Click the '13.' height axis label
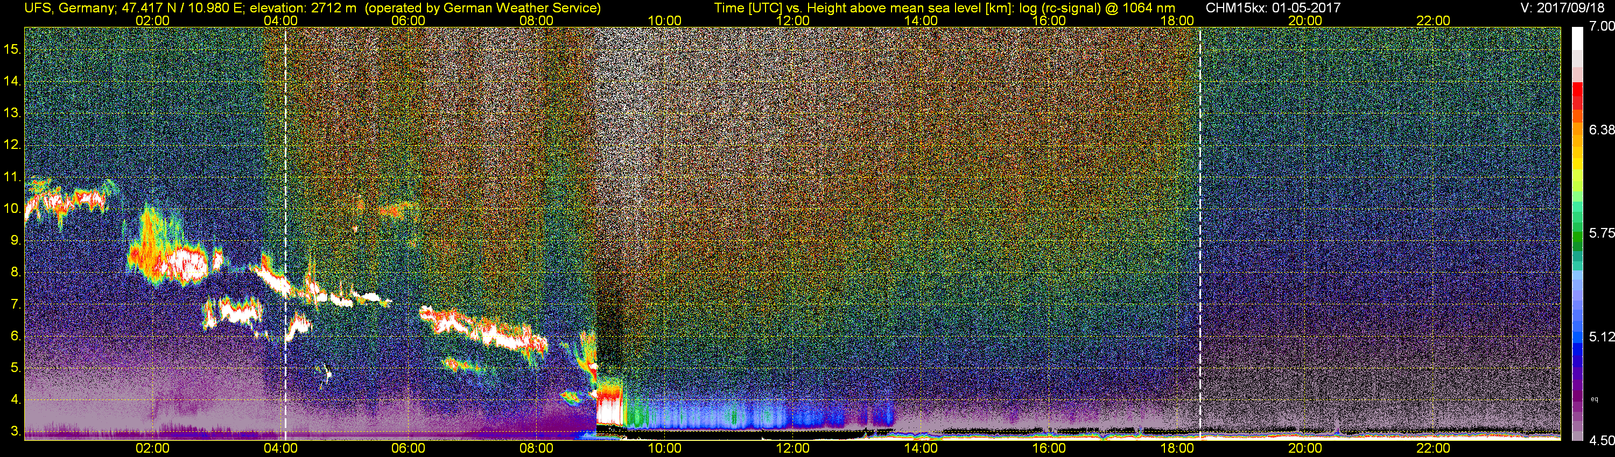This screenshot has width=1615, height=457. (x=12, y=113)
